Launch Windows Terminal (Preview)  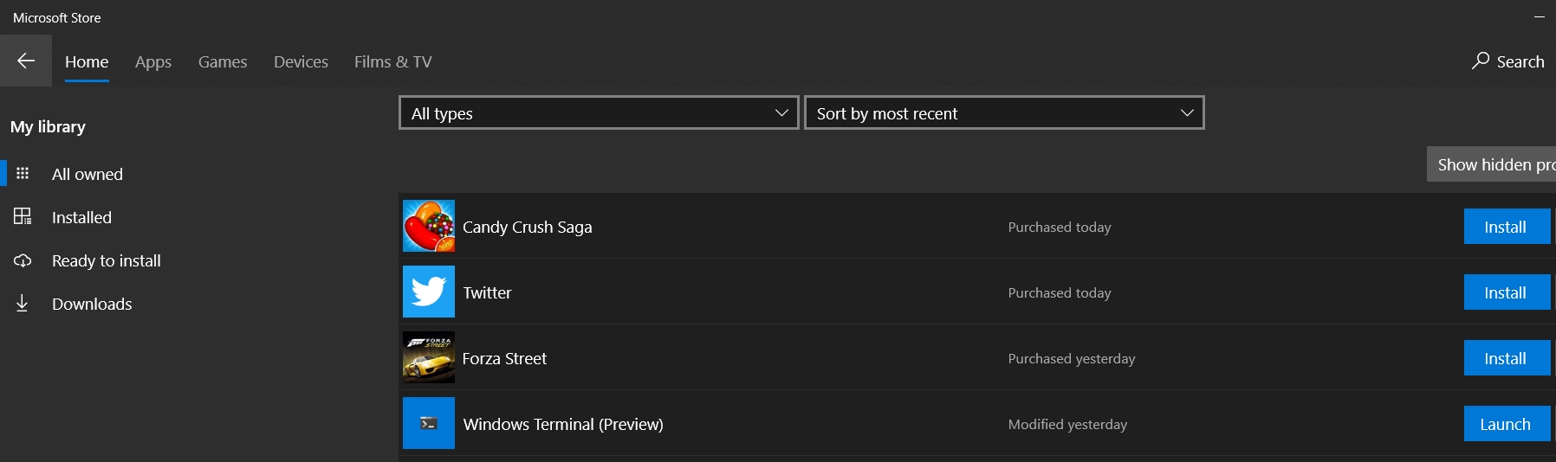[x=1507, y=424]
